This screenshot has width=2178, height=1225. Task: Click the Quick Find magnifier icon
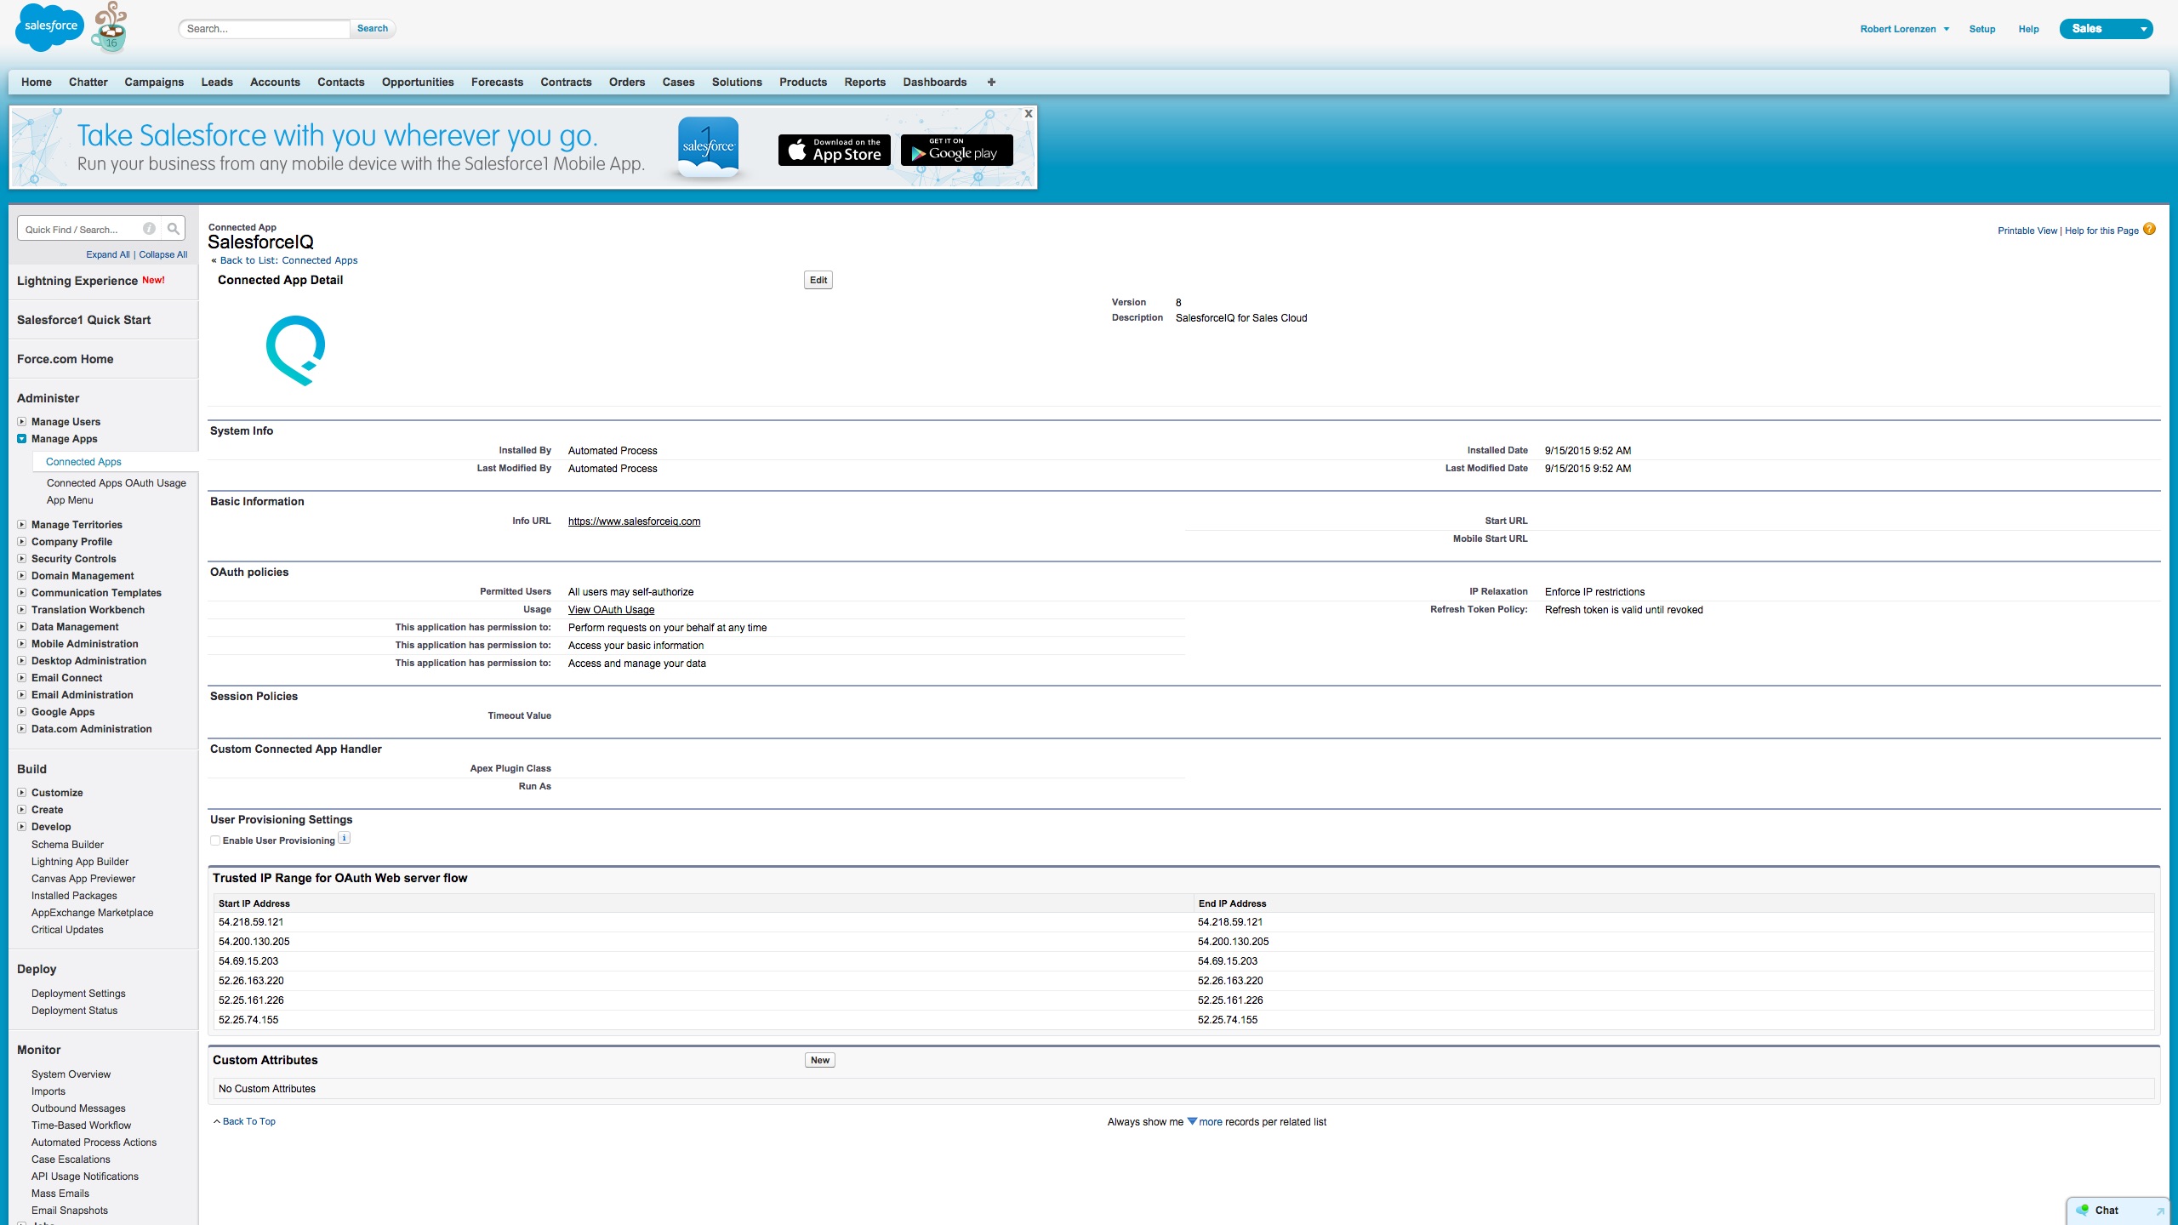(x=174, y=229)
